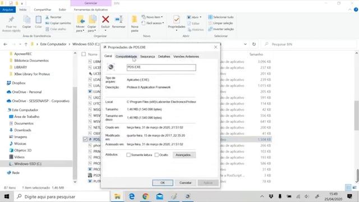359x202 pixels.
Task: Click the red Excluir X icon
Action: [105, 20]
